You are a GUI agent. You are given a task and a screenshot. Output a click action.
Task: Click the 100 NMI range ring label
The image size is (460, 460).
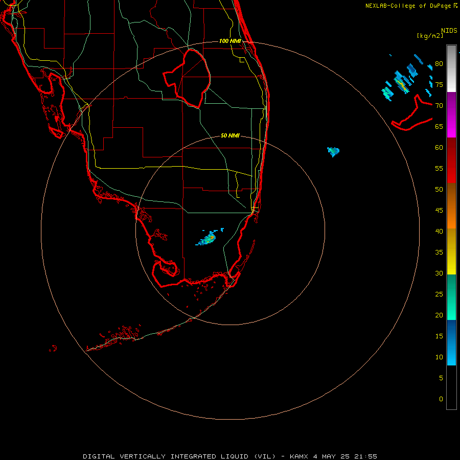230,41
